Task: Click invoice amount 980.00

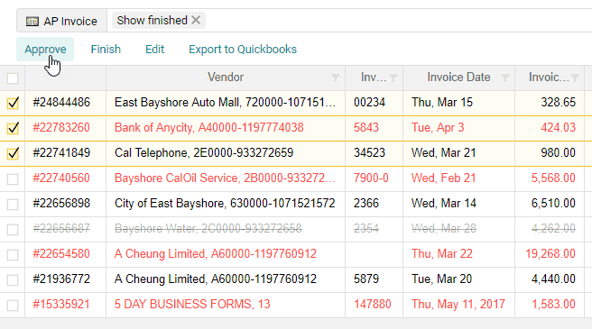Action: 559,153
